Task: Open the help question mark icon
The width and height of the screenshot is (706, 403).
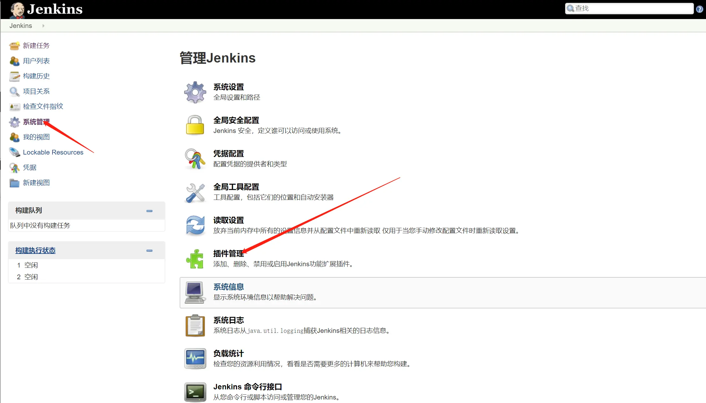Action: coord(699,9)
